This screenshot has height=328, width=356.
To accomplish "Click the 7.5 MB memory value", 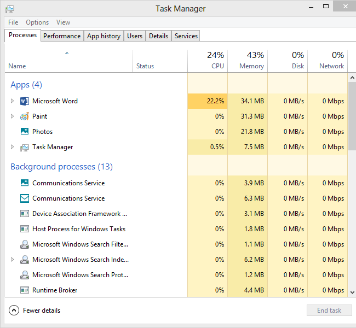I will tap(254, 147).
